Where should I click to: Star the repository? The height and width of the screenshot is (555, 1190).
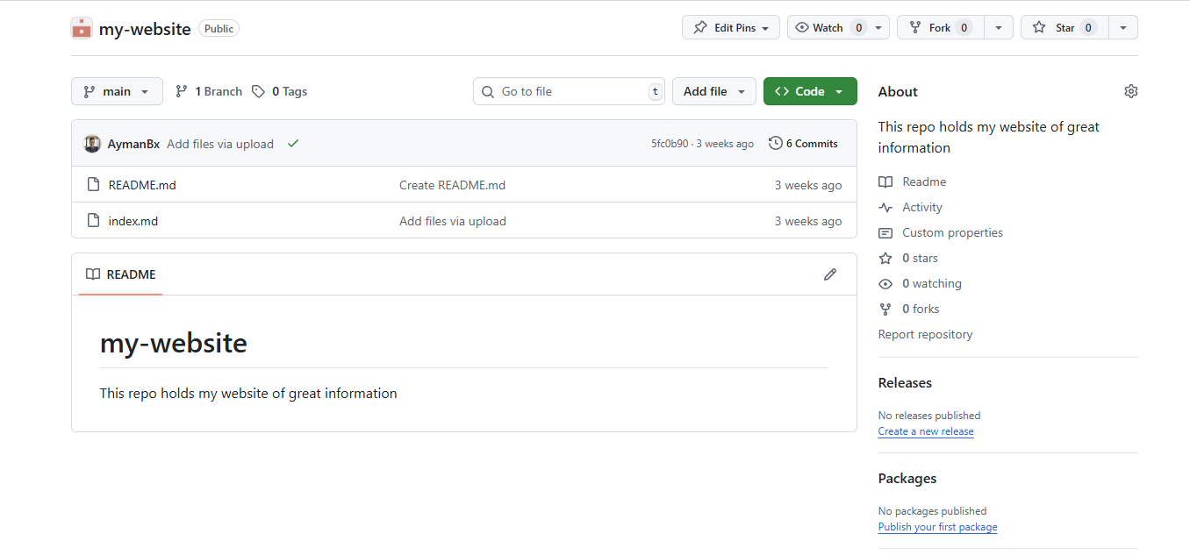(x=1063, y=27)
